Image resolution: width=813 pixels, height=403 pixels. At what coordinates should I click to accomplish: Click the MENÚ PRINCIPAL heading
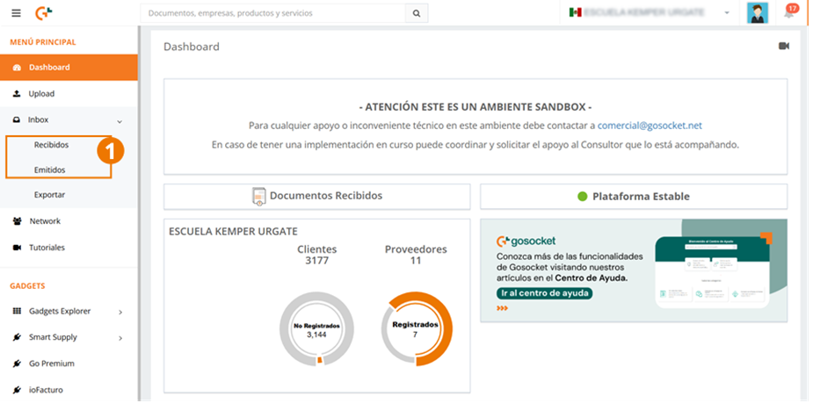(x=43, y=42)
